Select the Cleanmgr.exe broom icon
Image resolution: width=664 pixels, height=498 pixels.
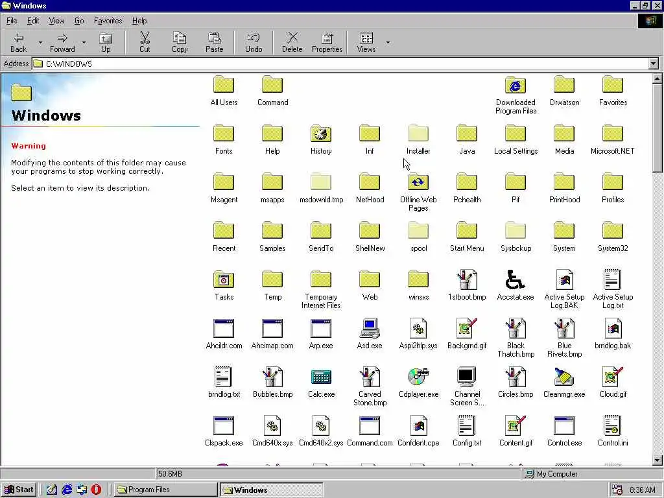pos(564,377)
